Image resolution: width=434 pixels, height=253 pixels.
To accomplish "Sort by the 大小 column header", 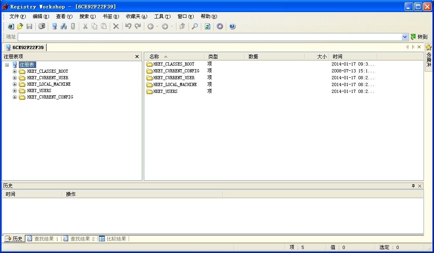I will tap(317, 57).
